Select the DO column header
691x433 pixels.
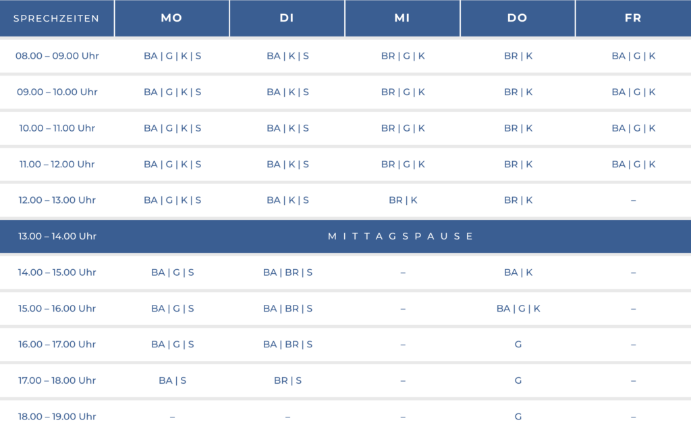coord(518,18)
